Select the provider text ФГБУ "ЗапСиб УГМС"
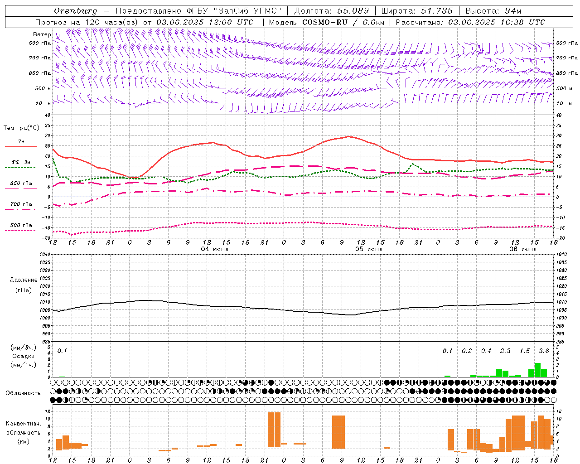This screenshot has height=464, width=580. [234, 11]
